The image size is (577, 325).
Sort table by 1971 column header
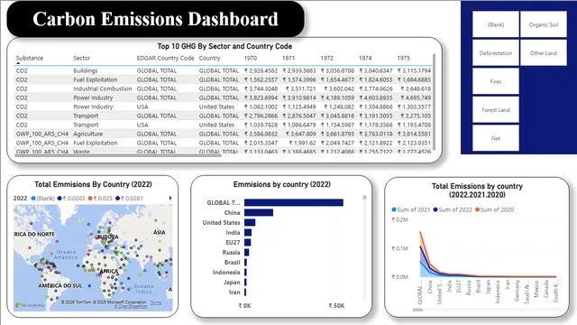tap(288, 58)
